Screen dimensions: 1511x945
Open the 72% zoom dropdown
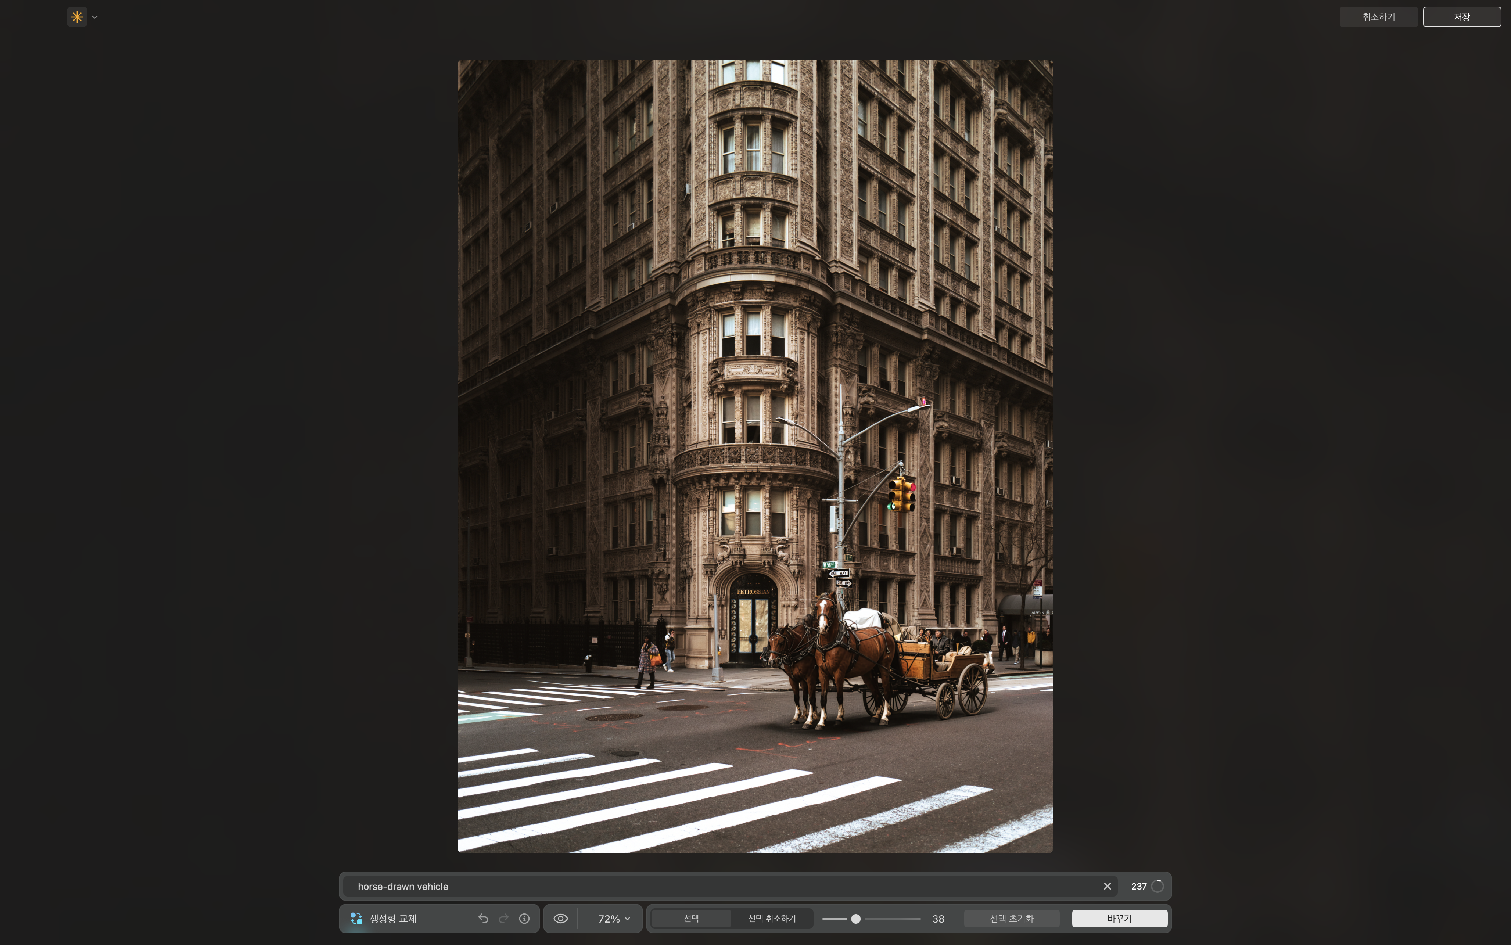[614, 918]
